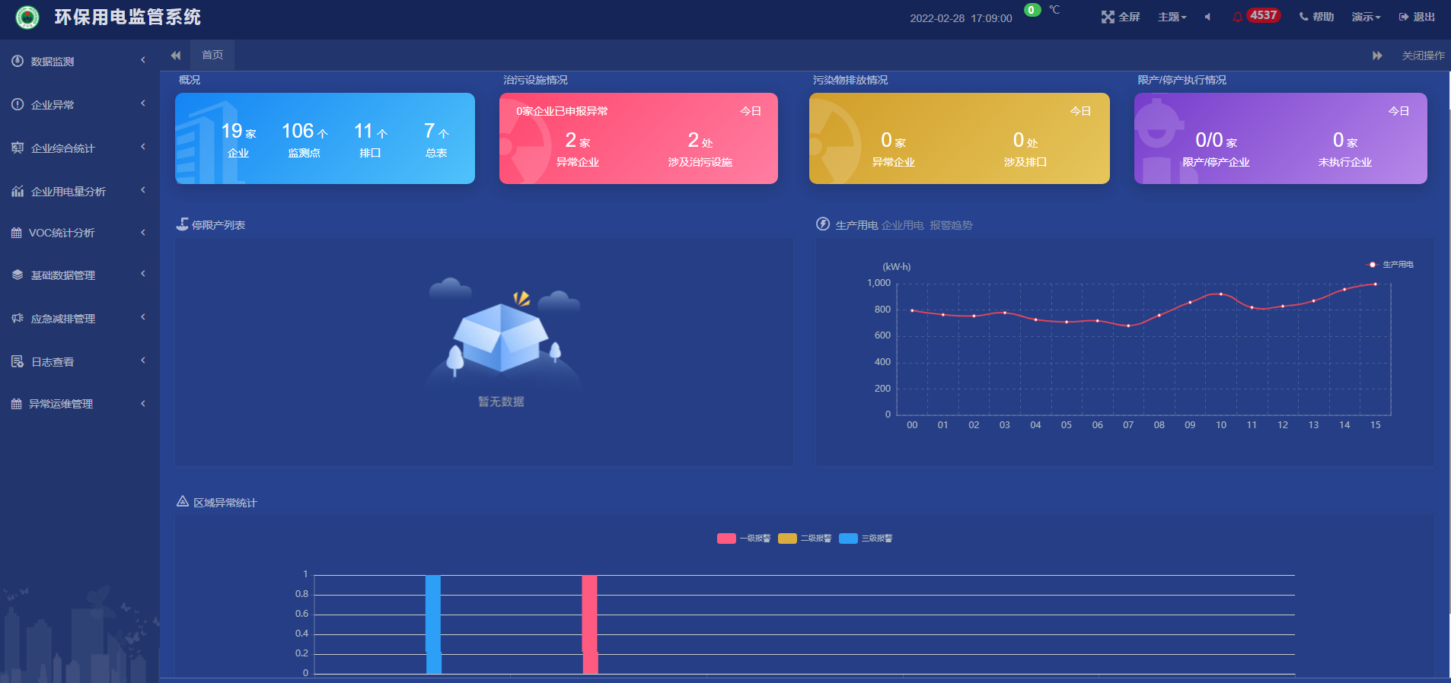
Task: Toggle 一级报警 series in bar chart legend
Action: (743, 538)
